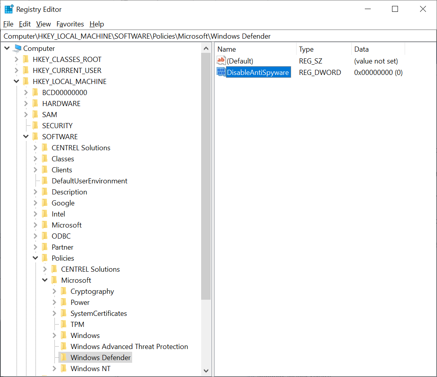Screen dimensions: 437x377
Task: Click the Intel folder icon
Action: (45, 214)
